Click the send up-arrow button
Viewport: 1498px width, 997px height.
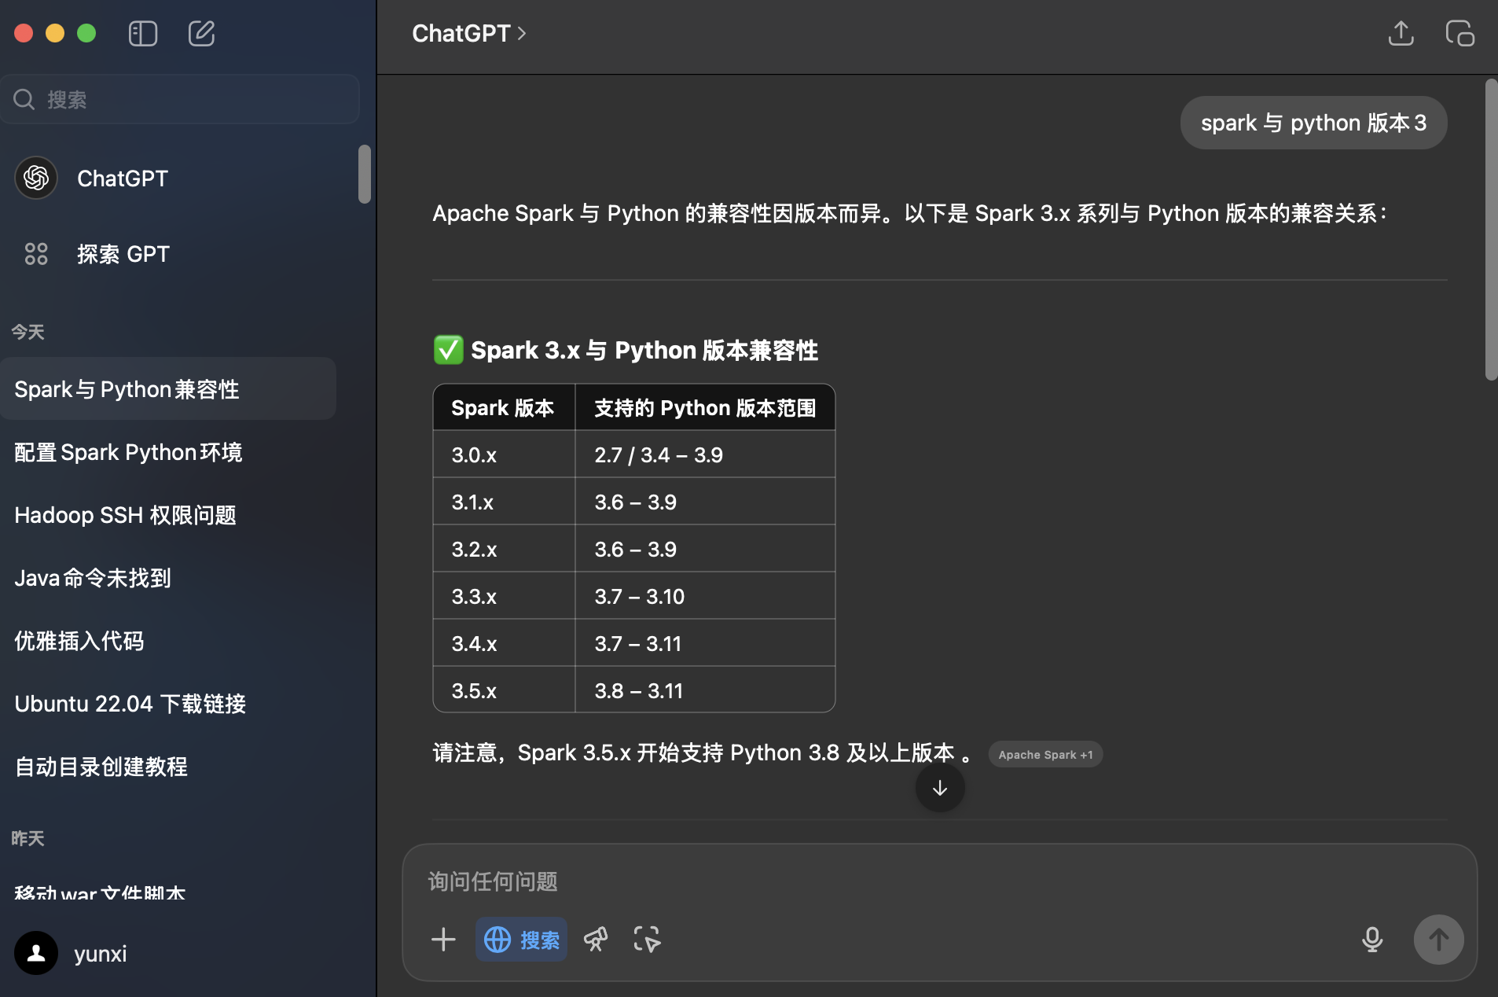(x=1438, y=939)
